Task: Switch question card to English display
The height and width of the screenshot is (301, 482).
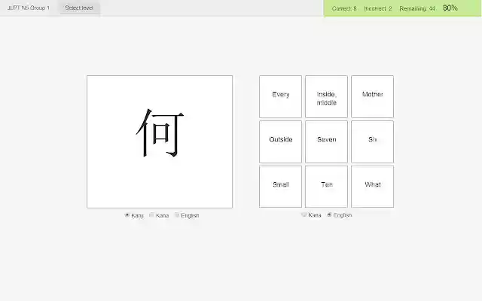Action: coord(177,215)
